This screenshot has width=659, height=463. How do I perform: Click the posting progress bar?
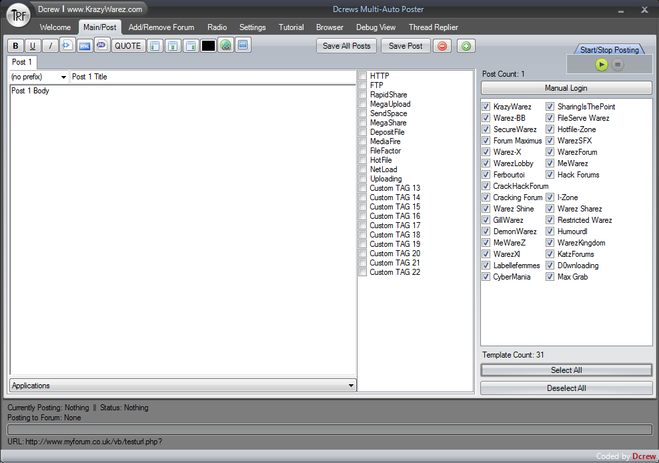(329, 430)
